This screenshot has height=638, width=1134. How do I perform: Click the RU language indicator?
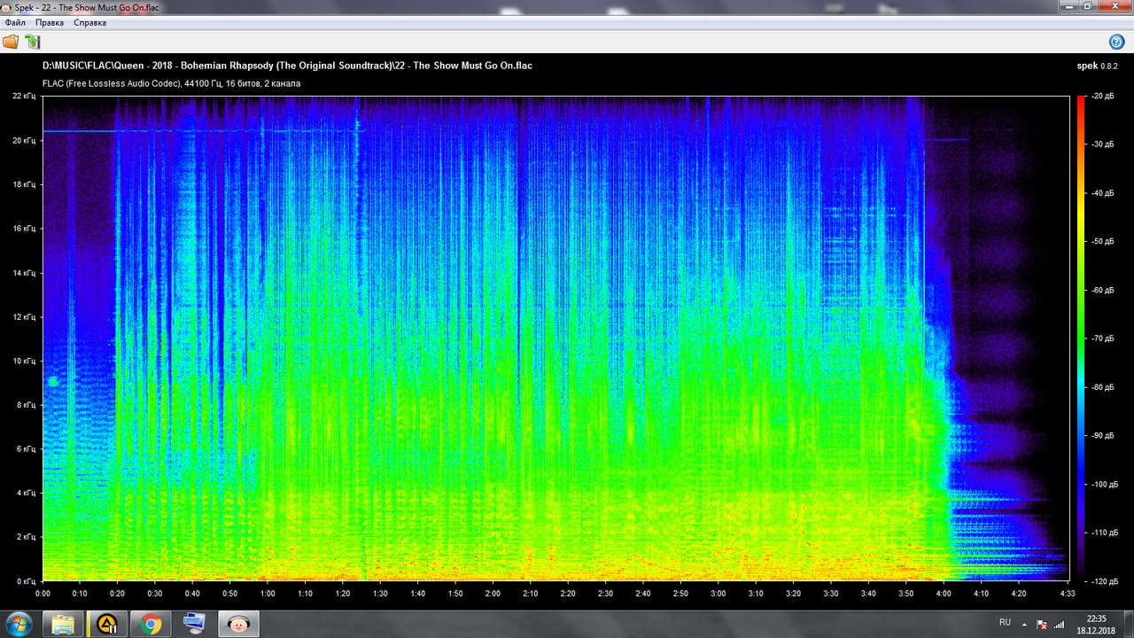(x=1005, y=623)
